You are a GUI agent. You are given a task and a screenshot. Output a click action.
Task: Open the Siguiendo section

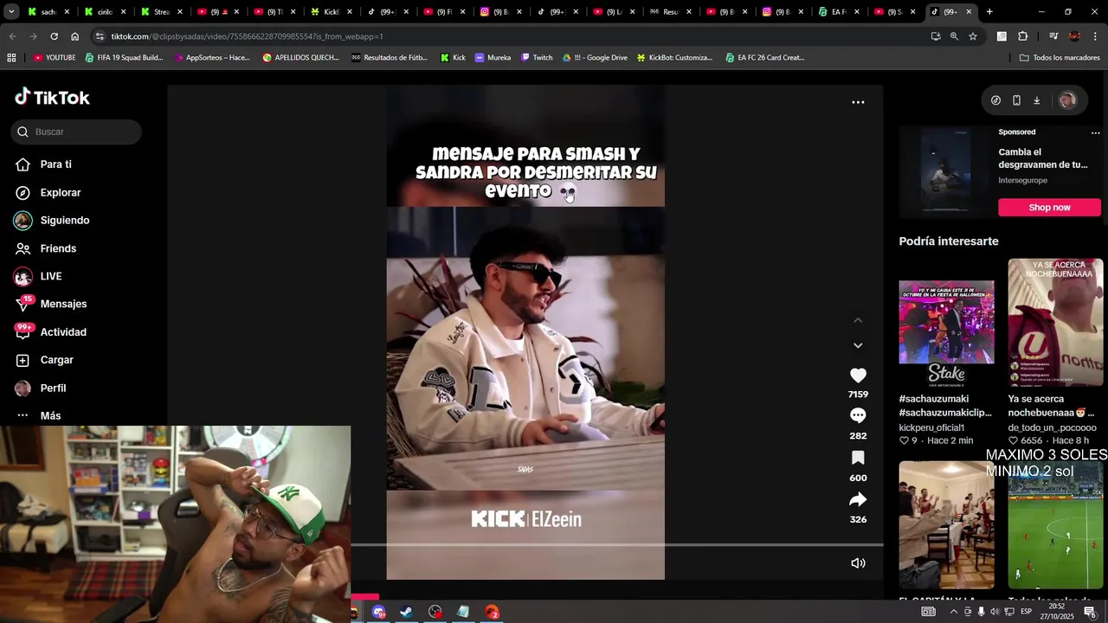click(64, 220)
